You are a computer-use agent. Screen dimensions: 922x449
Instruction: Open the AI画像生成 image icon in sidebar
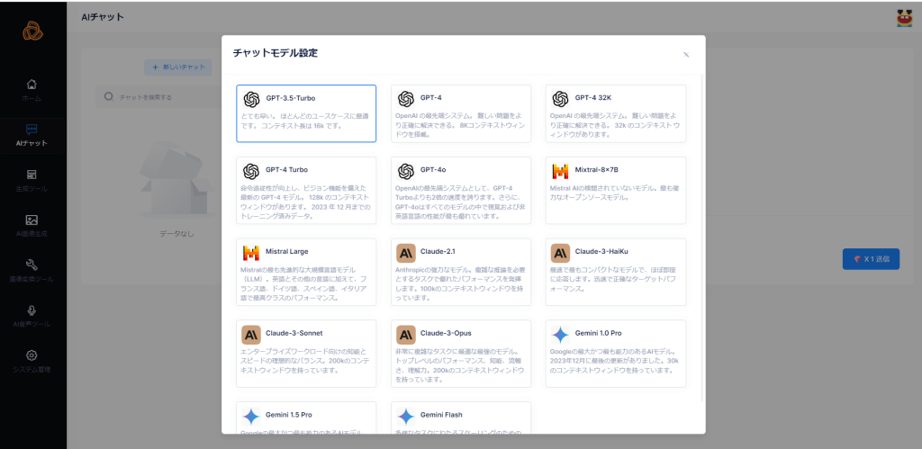pos(32,220)
